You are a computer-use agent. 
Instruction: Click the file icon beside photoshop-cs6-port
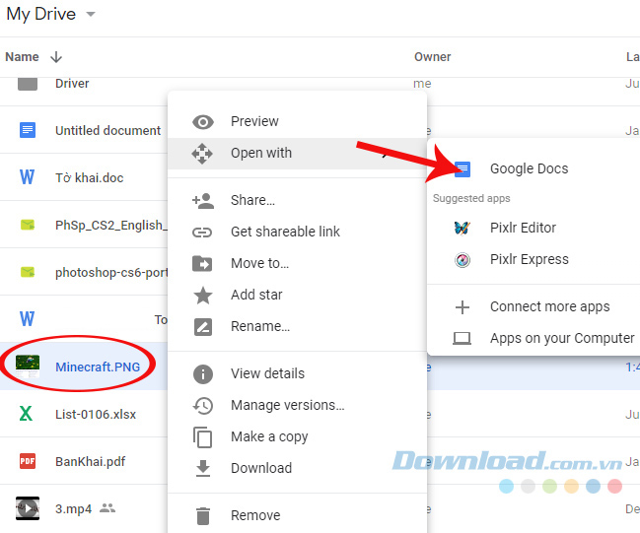[x=28, y=272]
